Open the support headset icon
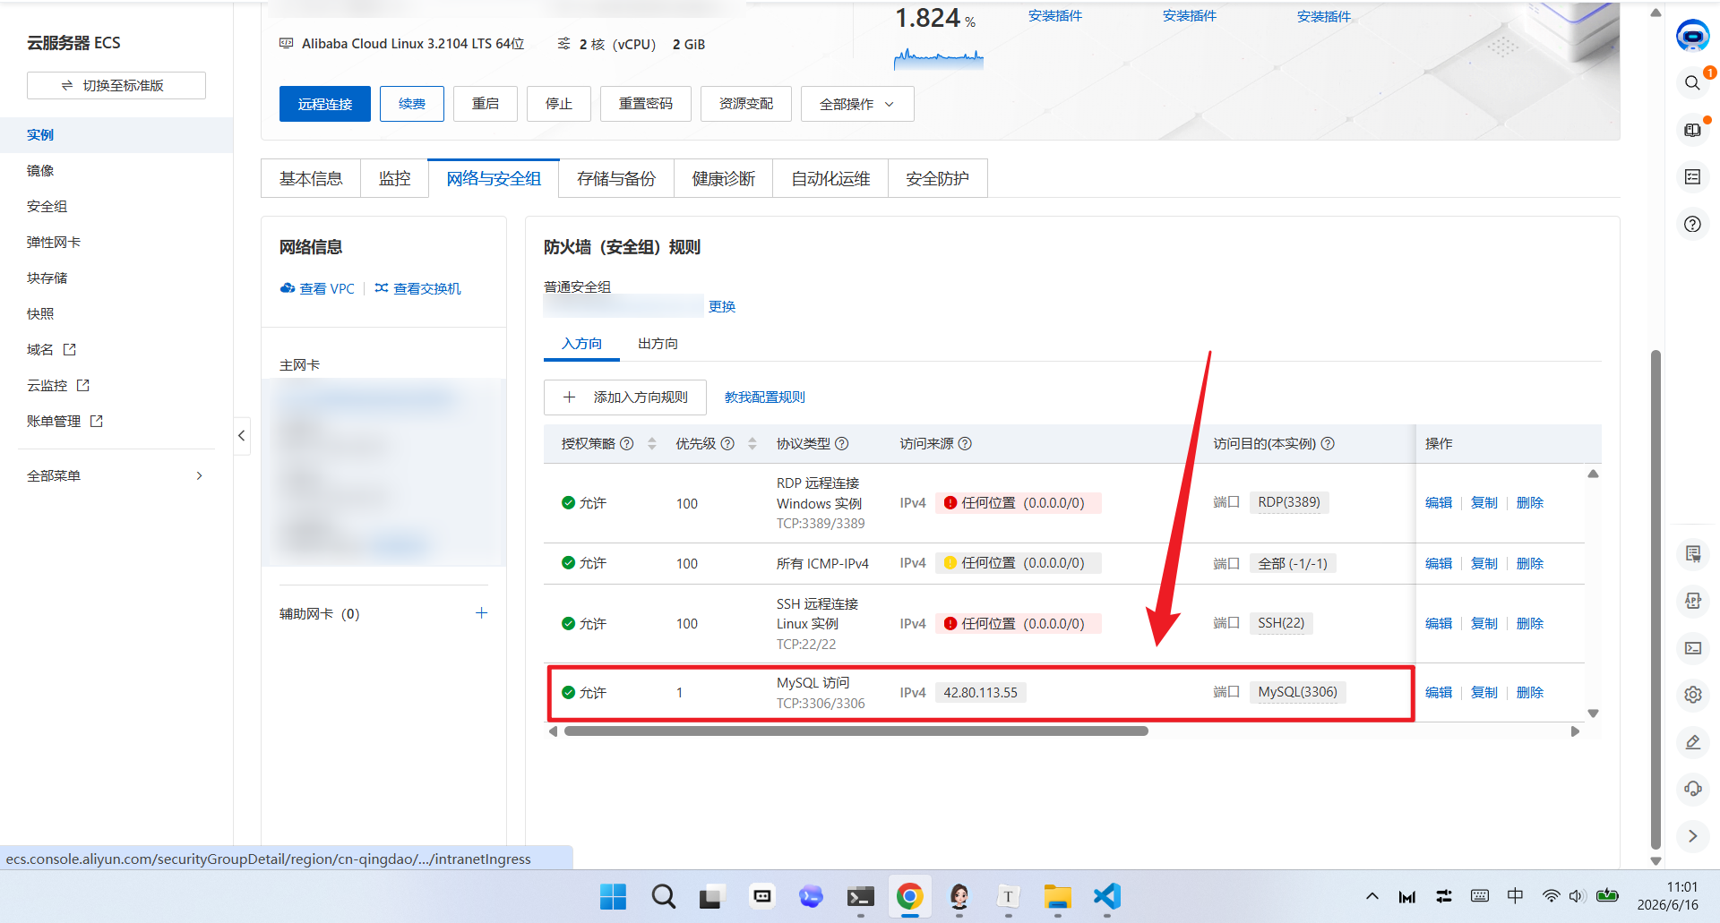The width and height of the screenshot is (1720, 923). coord(1692,789)
